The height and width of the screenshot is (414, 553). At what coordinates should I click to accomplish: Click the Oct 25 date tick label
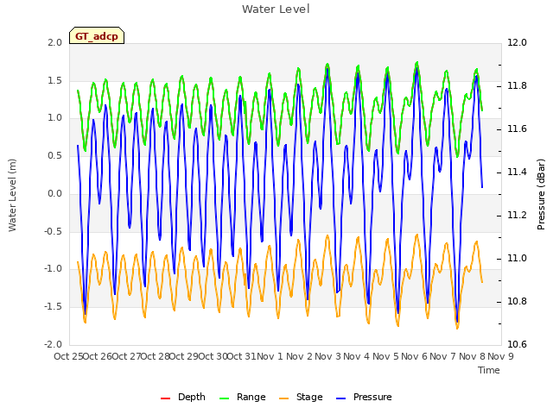click(x=68, y=356)
